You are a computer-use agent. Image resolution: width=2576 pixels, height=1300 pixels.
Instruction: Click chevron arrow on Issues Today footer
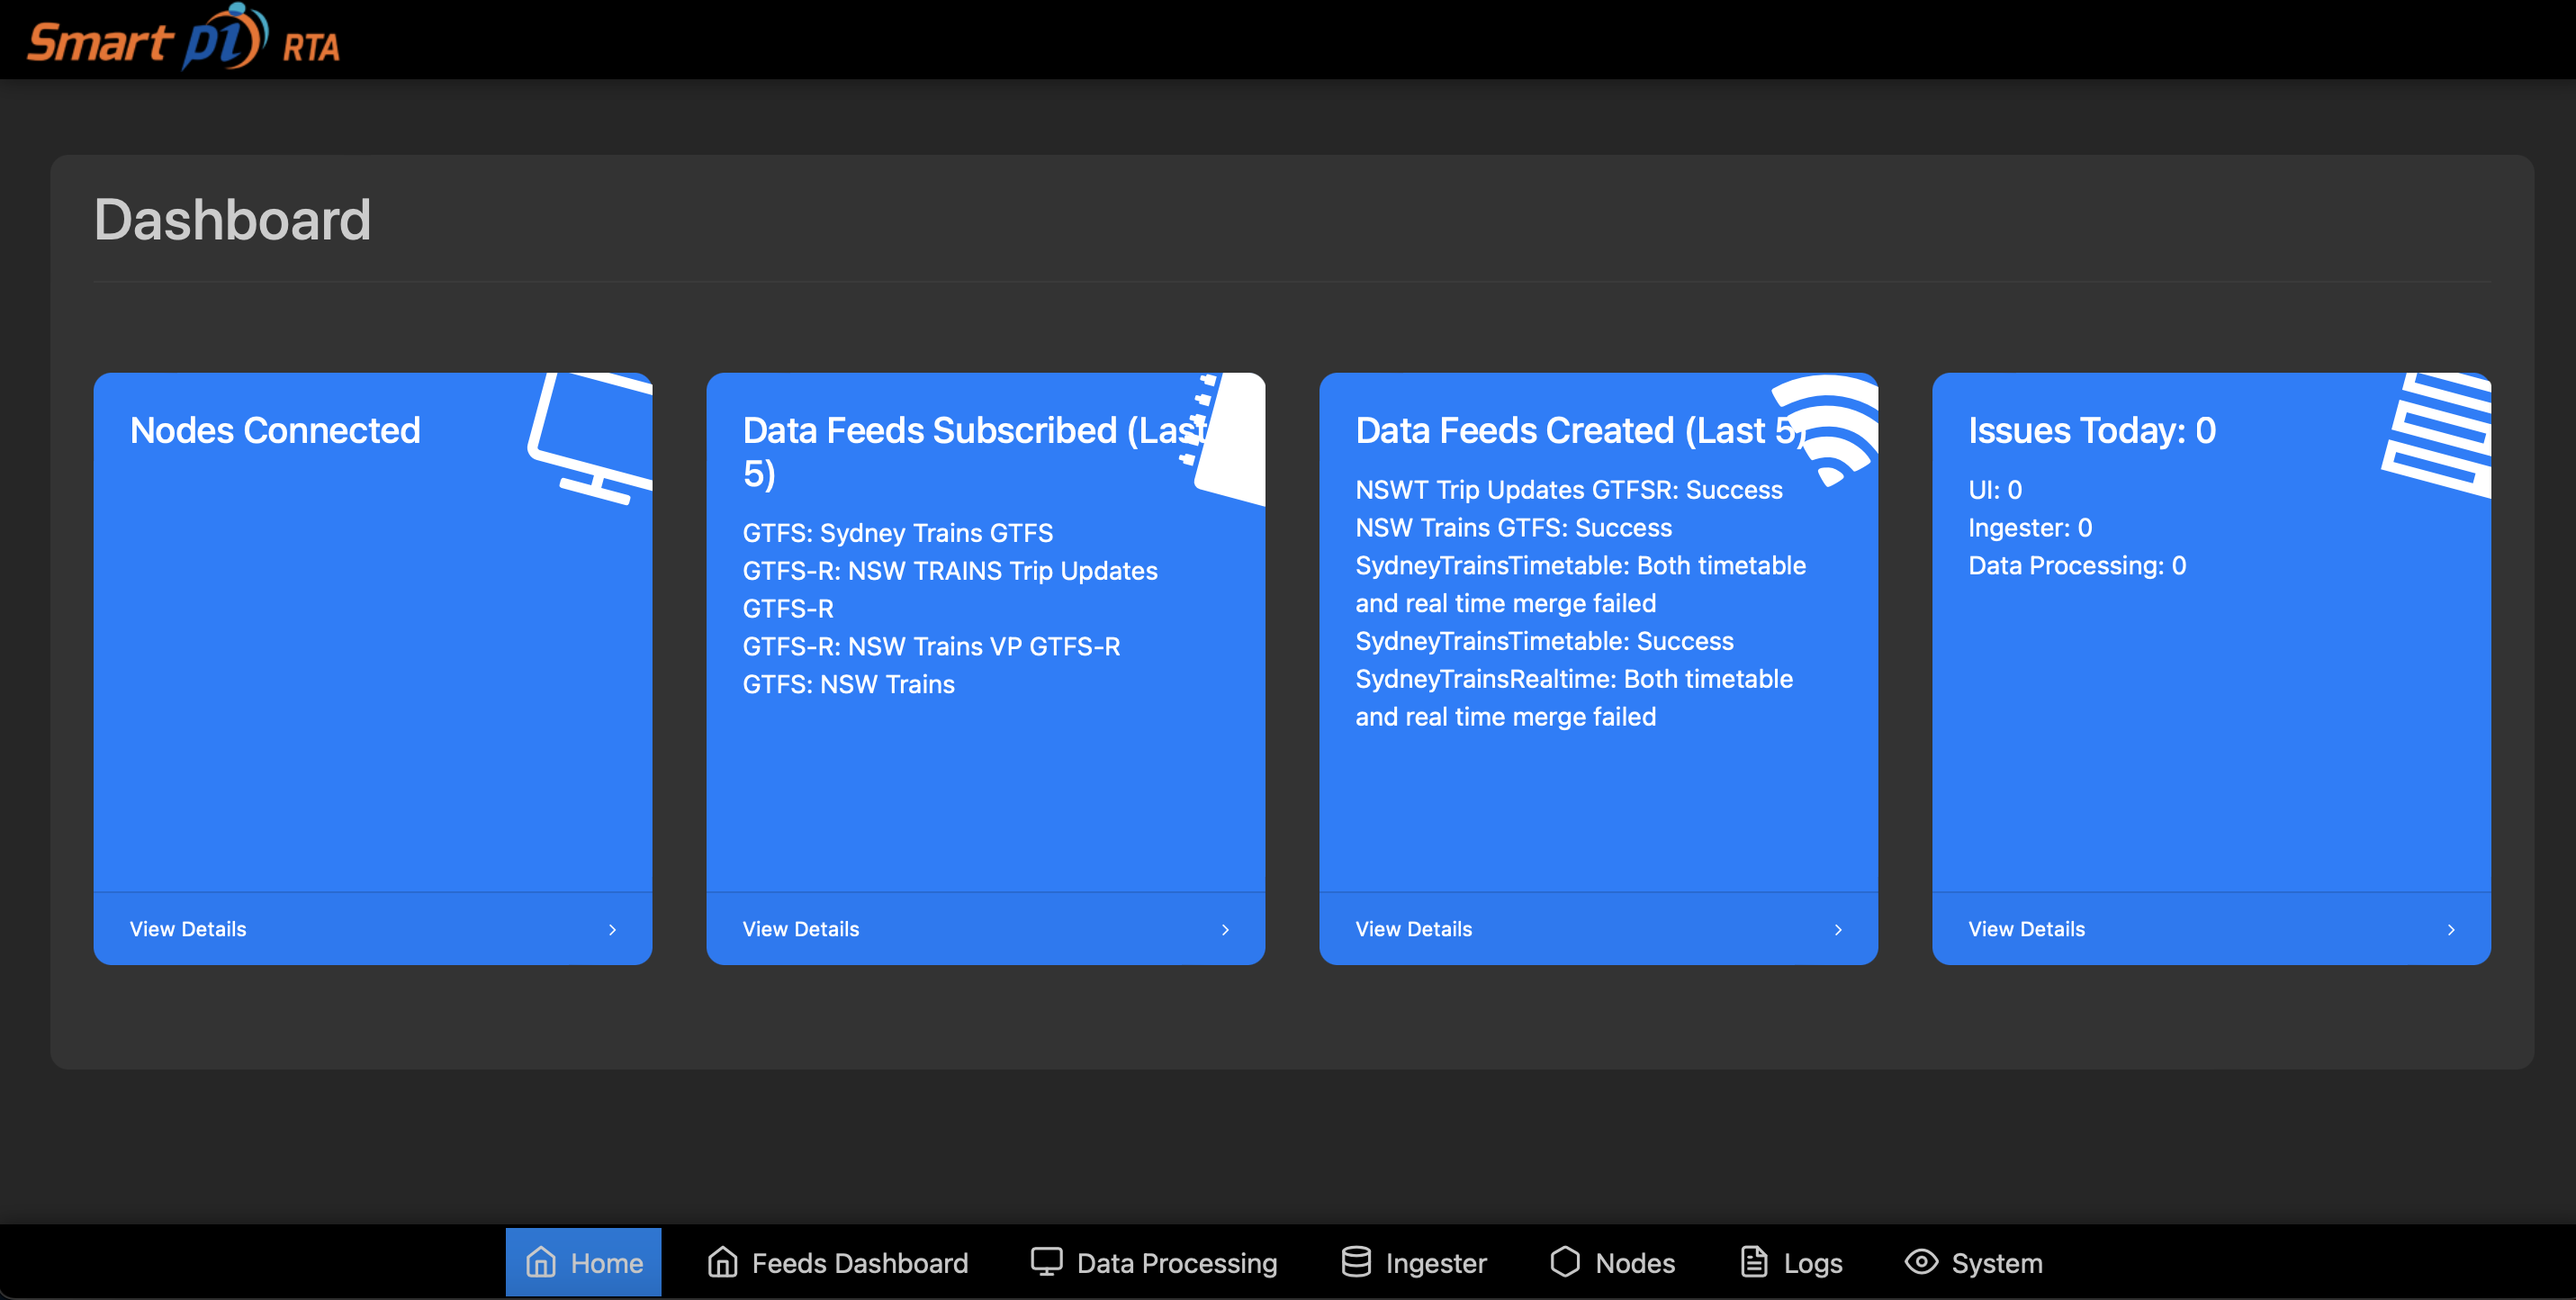(2452, 930)
